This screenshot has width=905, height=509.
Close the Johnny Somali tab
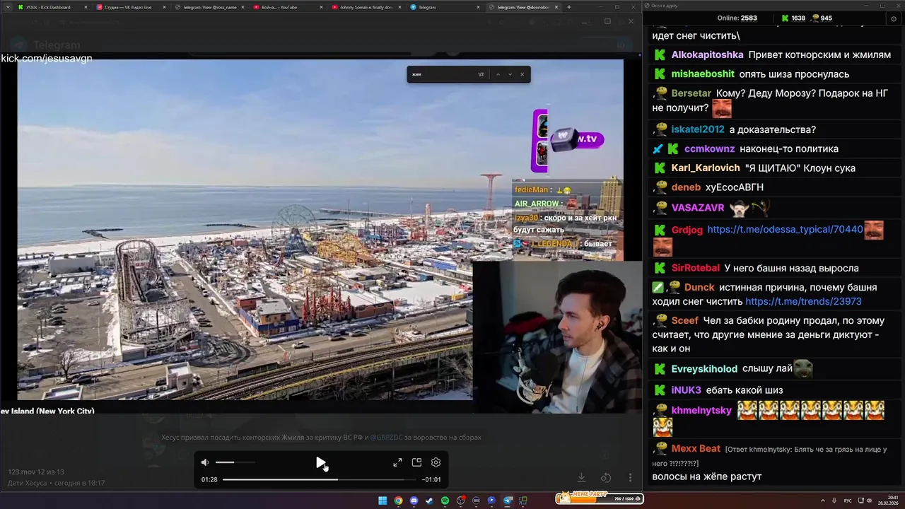pos(399,7)
